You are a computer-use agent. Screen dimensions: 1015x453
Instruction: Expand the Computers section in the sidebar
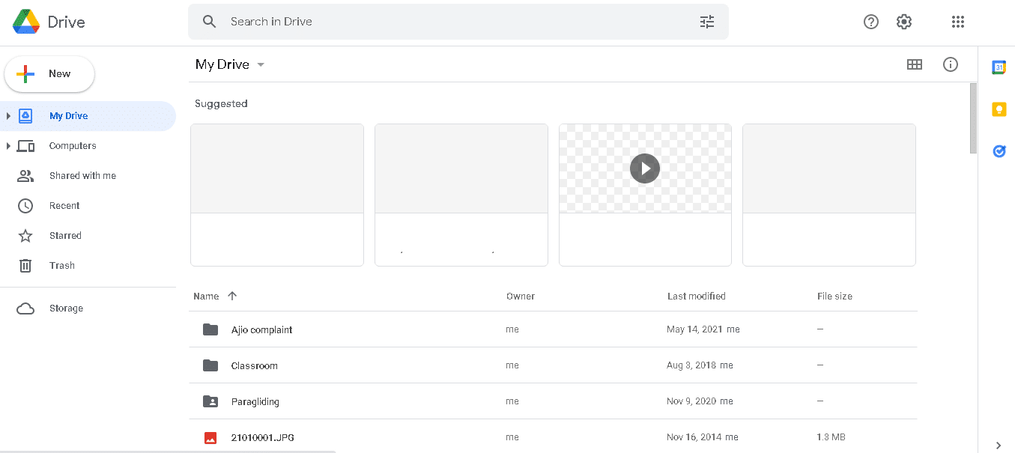coord(7,145)
